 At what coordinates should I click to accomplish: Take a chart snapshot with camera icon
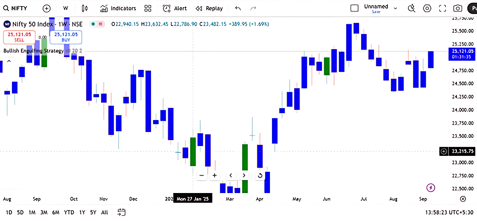[x=458, y=8]
